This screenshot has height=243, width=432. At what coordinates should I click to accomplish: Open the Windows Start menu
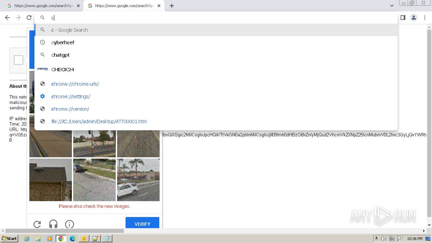coord(9,238)
